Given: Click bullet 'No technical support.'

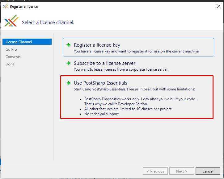Looking at the screenshot, I should point(102,114).
